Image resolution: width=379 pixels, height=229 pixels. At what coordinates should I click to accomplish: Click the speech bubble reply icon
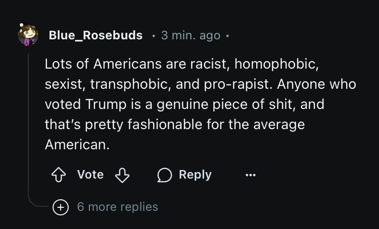(164, 175)
